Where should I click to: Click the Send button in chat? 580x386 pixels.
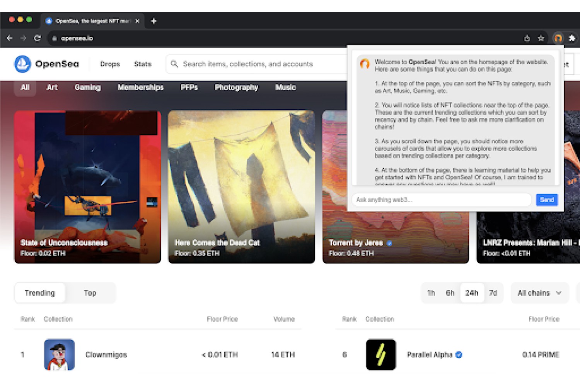pos(547,200)
